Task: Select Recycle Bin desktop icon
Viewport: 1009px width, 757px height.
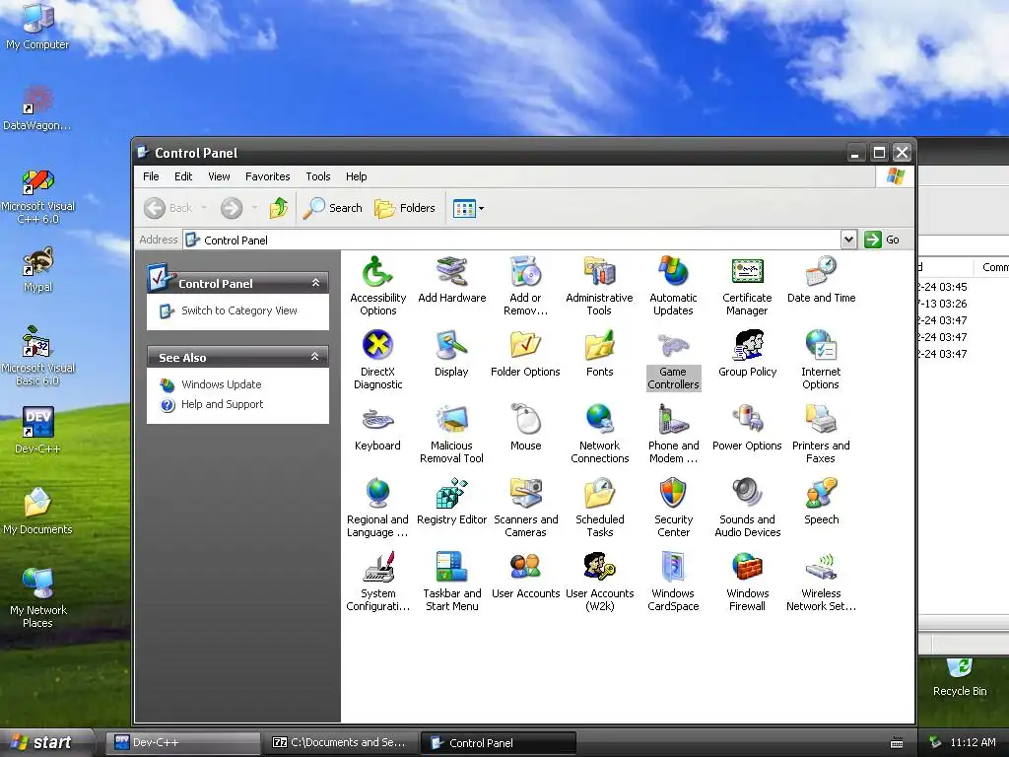Action: [x=960, y=677]
